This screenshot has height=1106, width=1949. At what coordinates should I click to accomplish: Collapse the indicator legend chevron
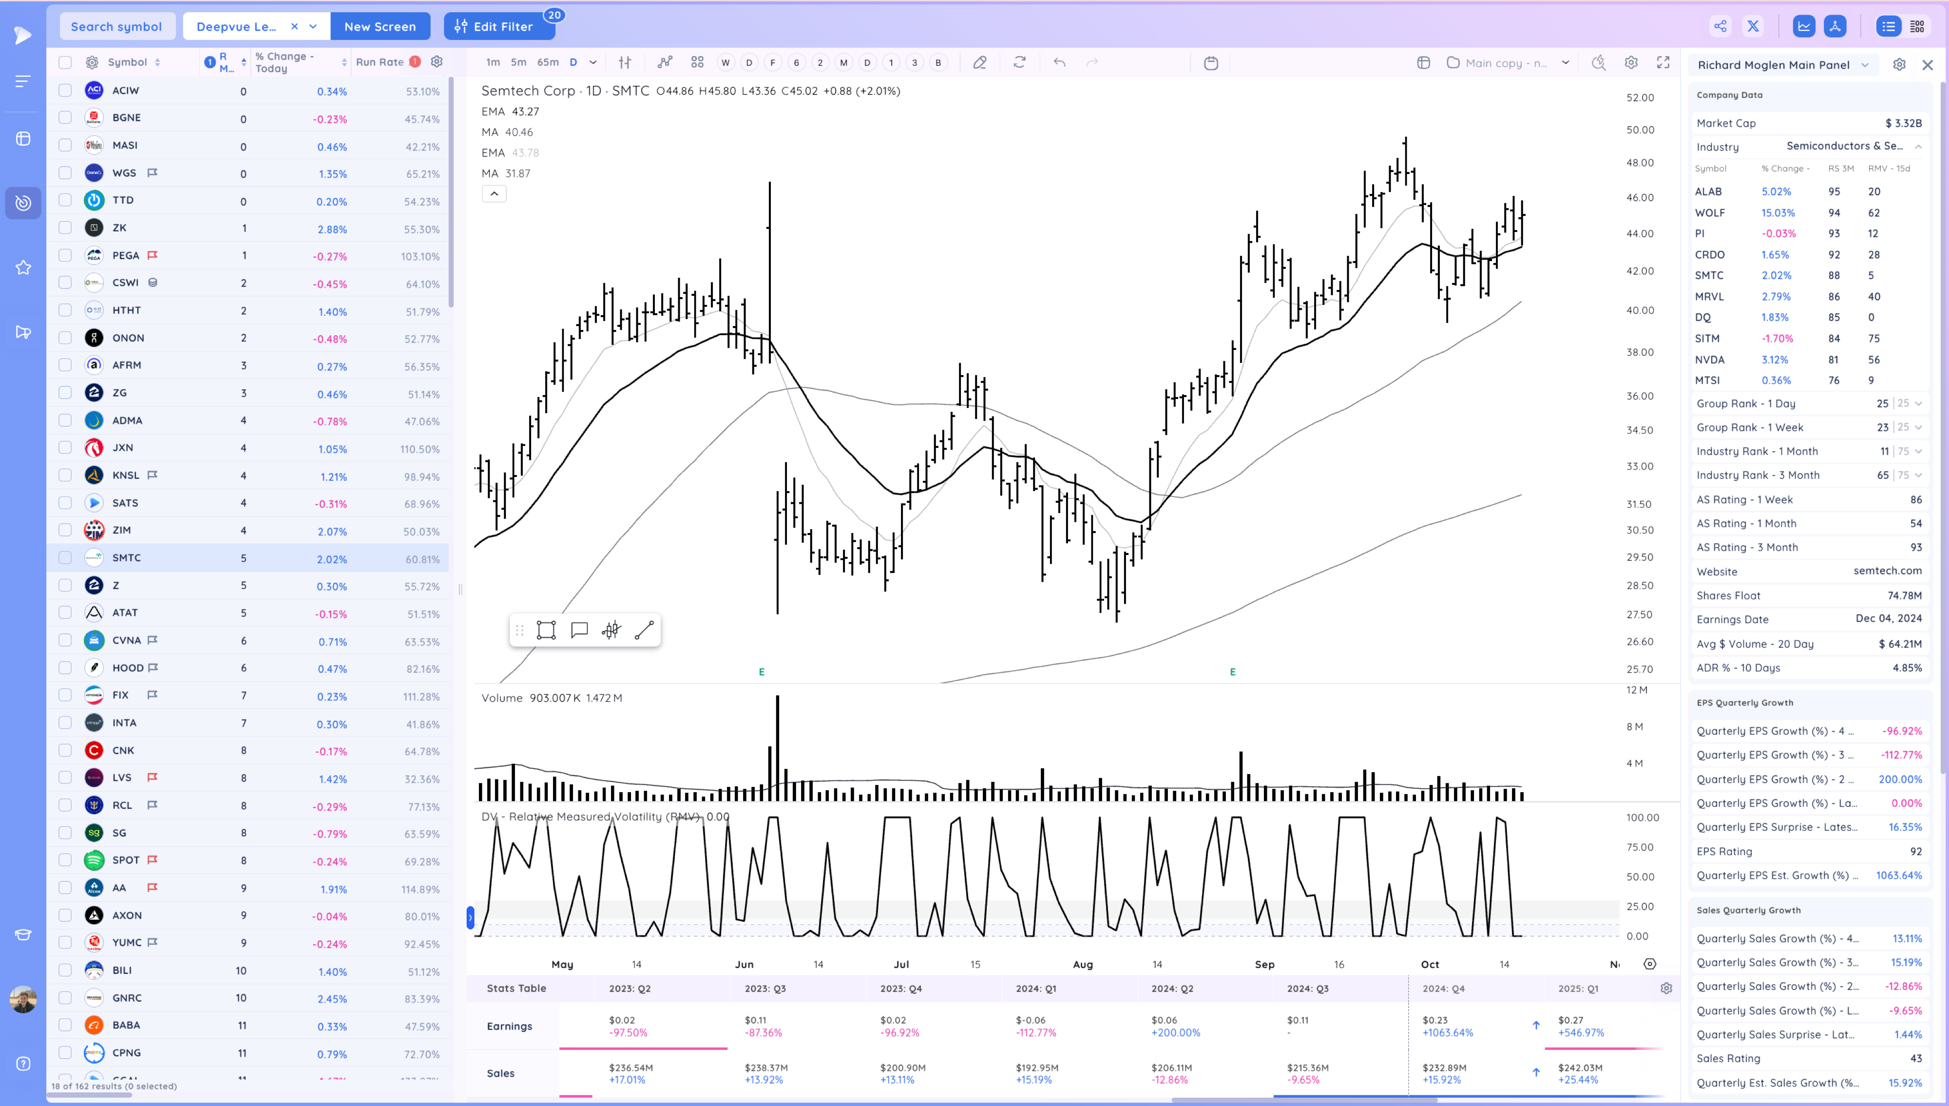494,194
